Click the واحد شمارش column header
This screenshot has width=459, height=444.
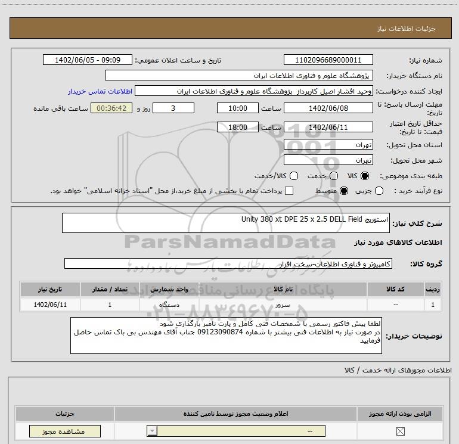169,289
